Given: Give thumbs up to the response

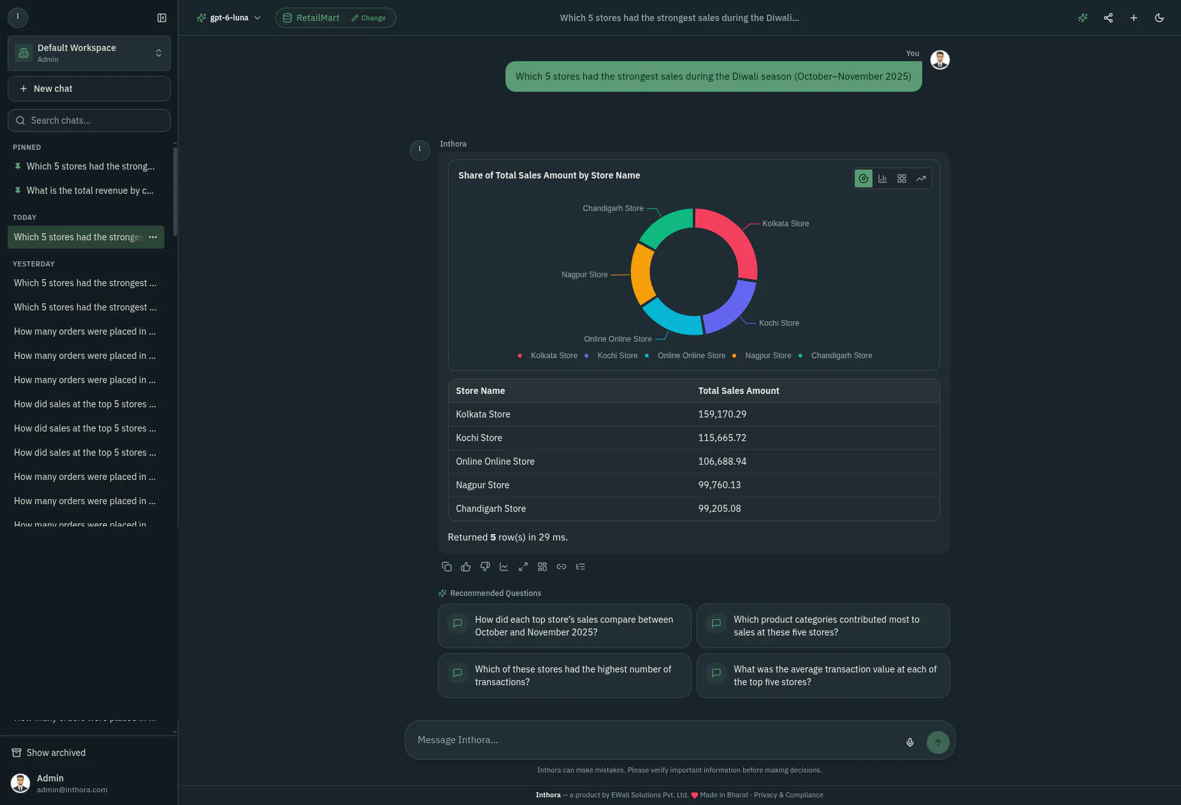Looking at the screenshot, I should 466,567.
